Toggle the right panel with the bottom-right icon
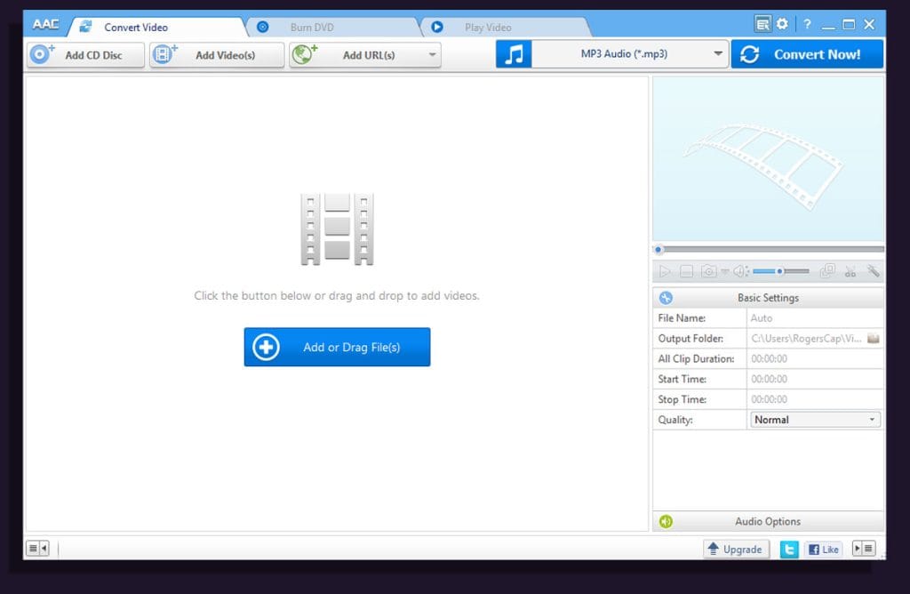 click(864, 548)
